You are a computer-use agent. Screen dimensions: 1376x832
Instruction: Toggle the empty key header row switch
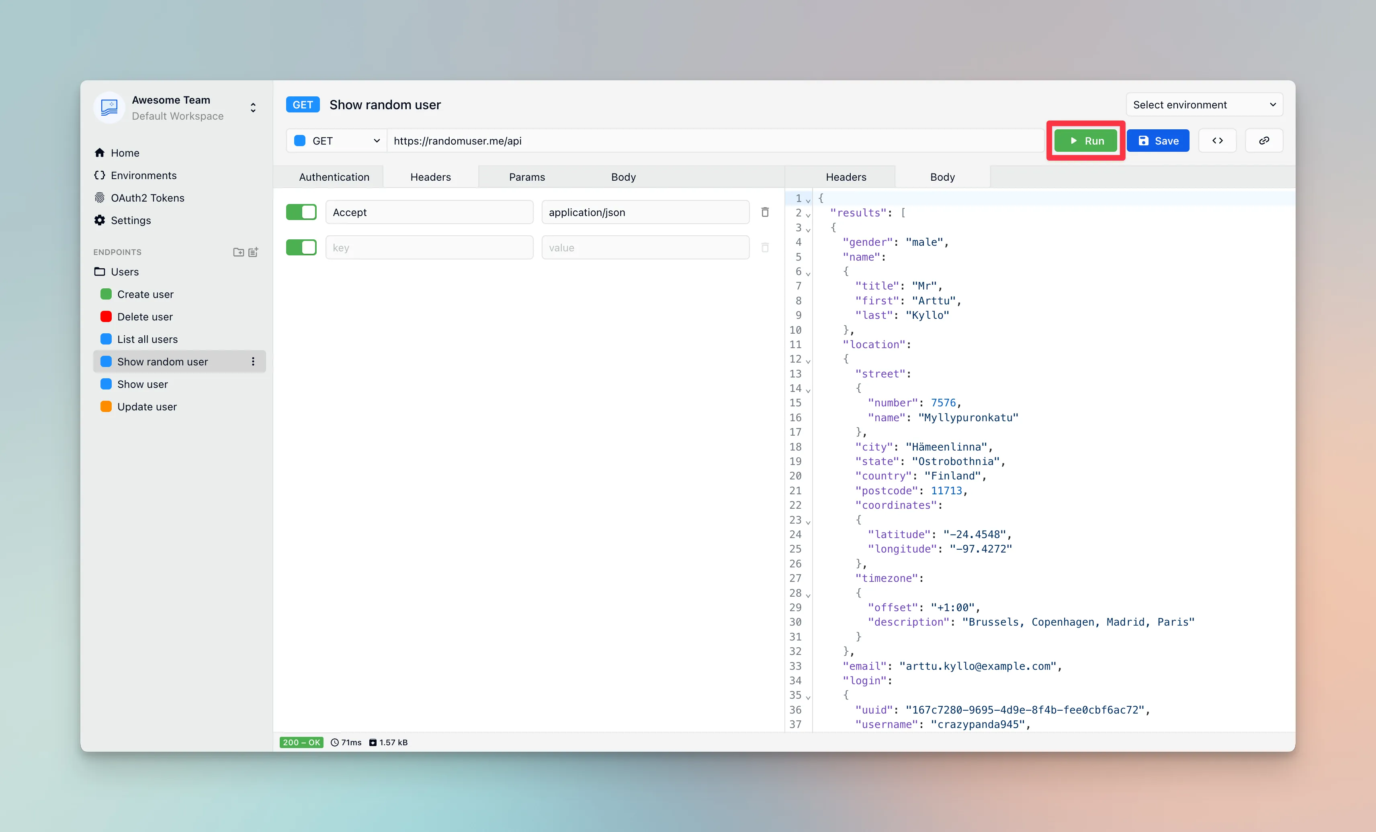tap(301, 247)
